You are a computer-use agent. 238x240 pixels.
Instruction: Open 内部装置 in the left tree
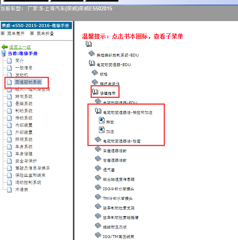pos(24,125)
